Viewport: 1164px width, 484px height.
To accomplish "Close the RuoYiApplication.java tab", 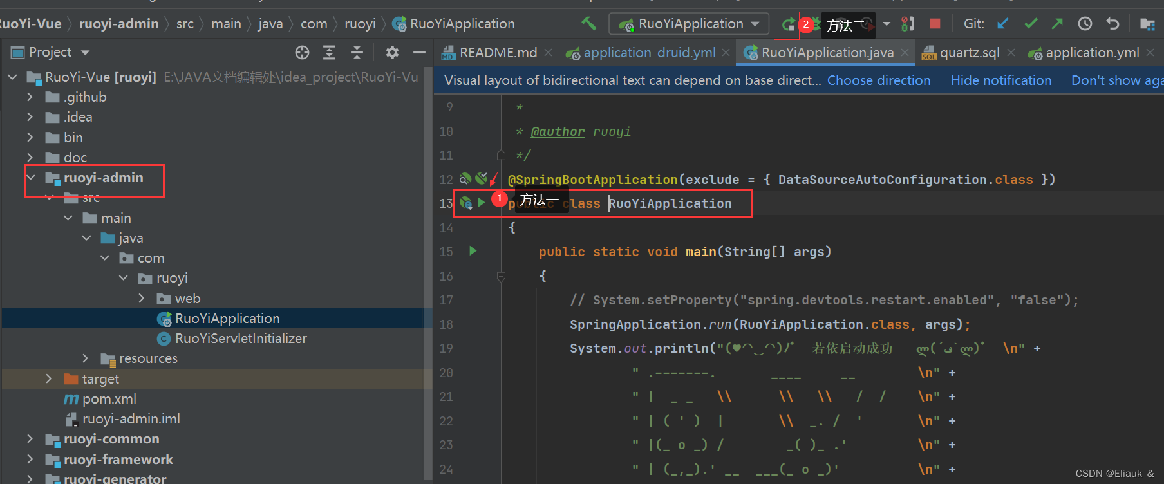I will (905, 53).
